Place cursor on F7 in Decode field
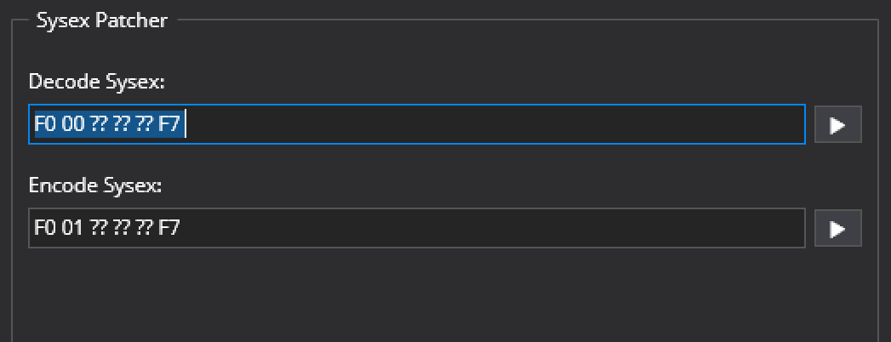 [168, 124]
